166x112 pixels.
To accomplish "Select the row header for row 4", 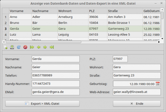I will [x=6, y=35].
